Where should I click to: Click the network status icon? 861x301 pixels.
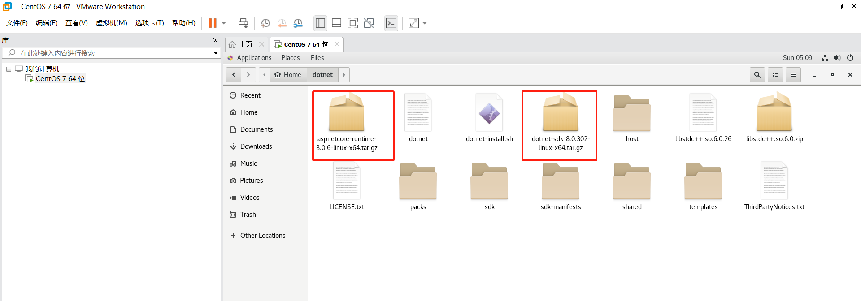825,58
